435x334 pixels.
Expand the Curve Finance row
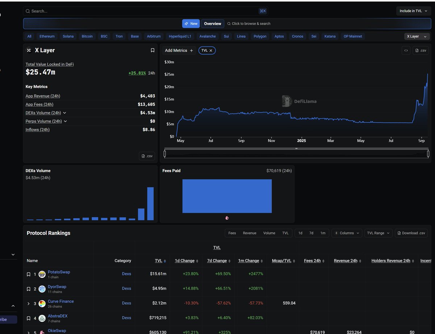[29, 303]
